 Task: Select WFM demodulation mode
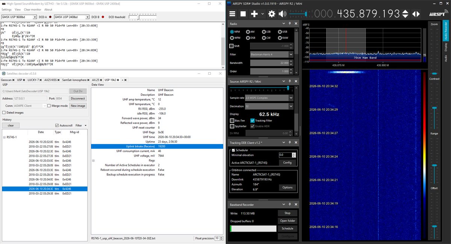[232, 38]
